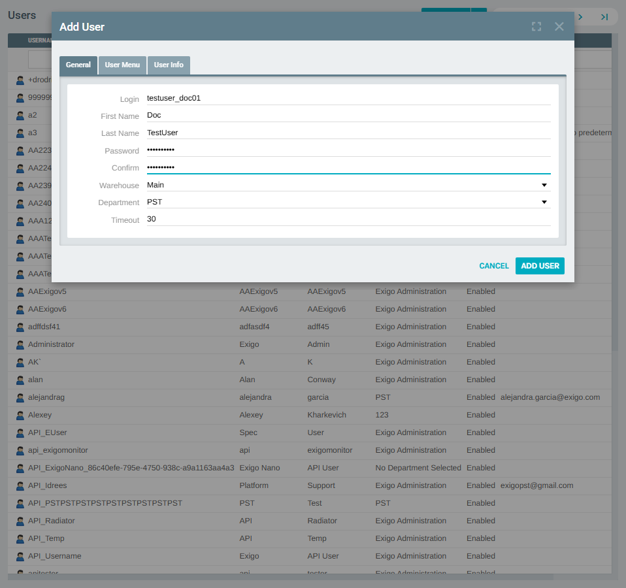Select the General tab
626x588 pixels.
(x=78, y=65)
